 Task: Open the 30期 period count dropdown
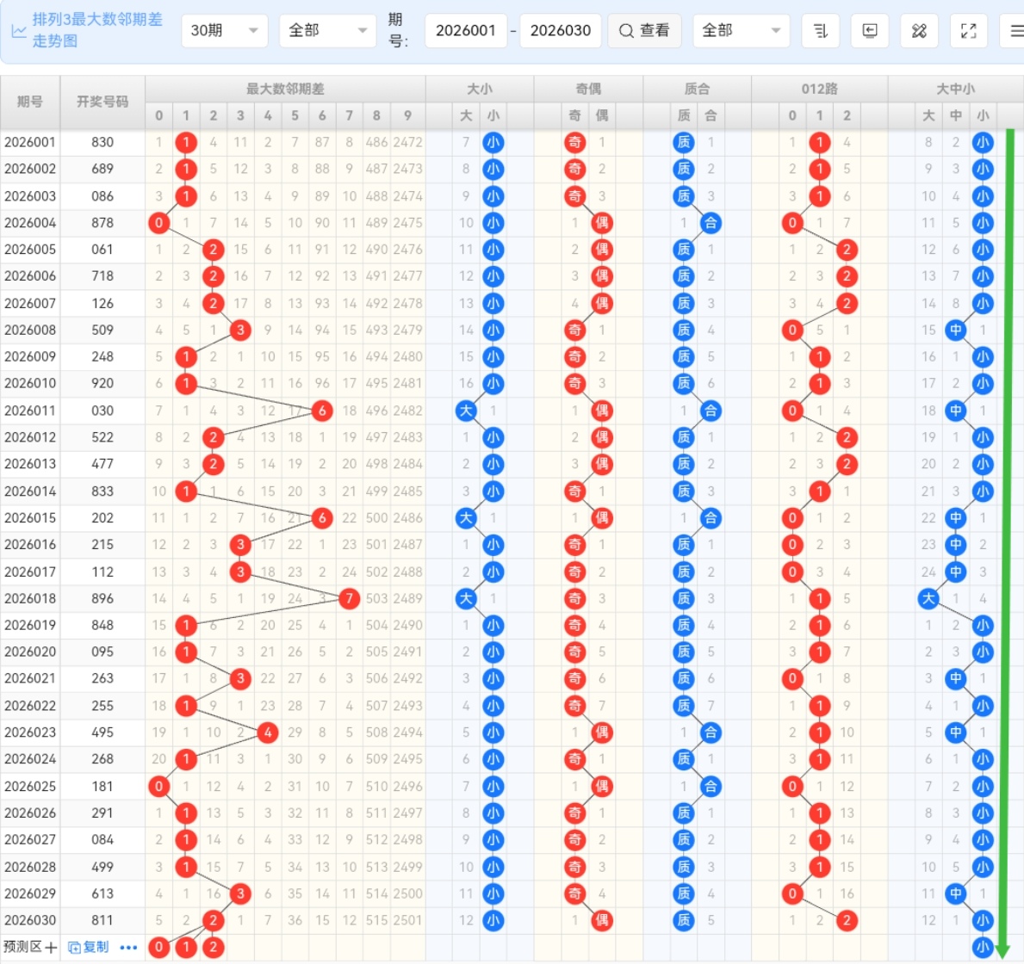click(223, 31)
